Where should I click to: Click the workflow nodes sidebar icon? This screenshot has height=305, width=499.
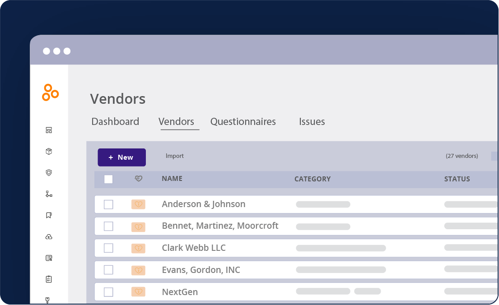click(49, 194)
